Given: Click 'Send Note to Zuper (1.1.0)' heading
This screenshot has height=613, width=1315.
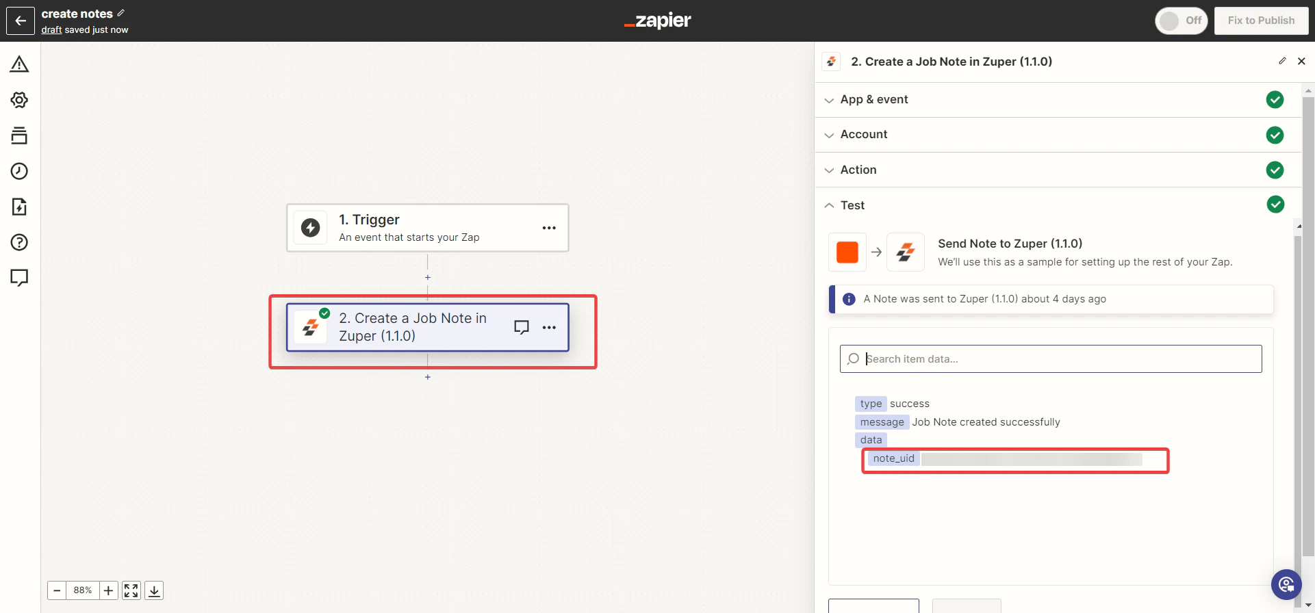Looking at the screenshot, I should click(x=1010, y=244).
